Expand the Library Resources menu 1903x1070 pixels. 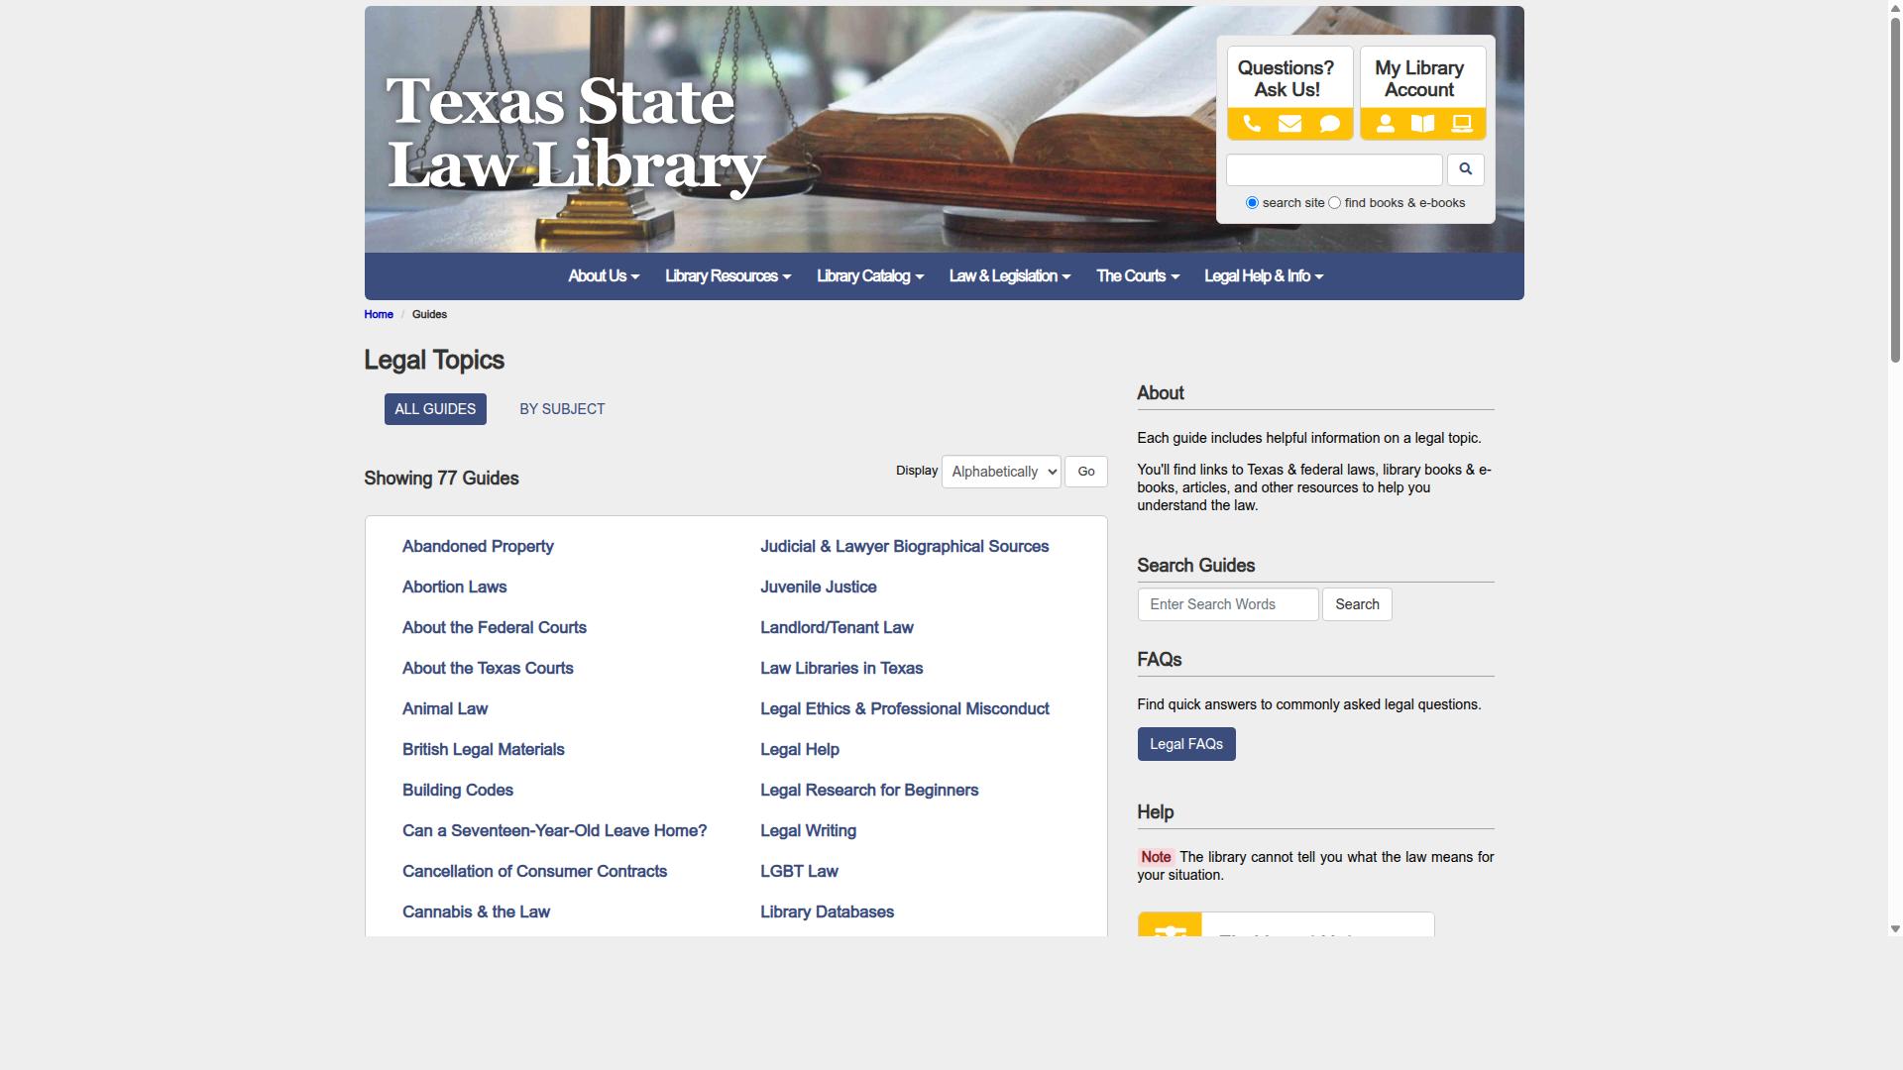point(728,276)
